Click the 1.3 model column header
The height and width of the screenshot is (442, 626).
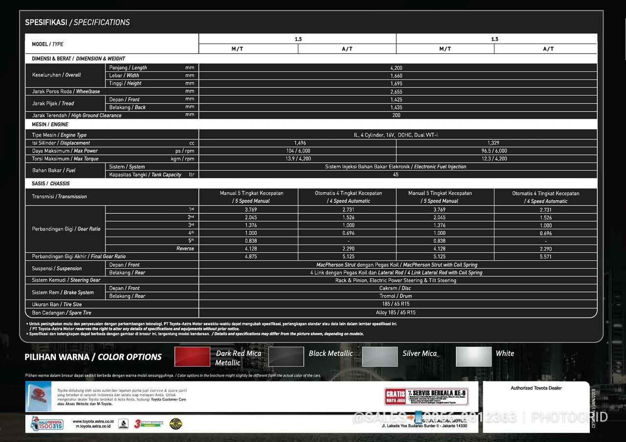[495, 39]
